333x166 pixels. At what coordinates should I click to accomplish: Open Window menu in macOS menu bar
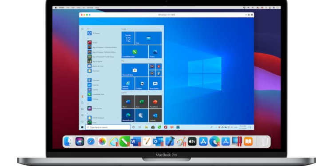(x=90, y=8)
